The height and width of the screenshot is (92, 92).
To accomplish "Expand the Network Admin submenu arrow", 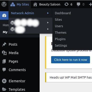I will tap(48, 13).
